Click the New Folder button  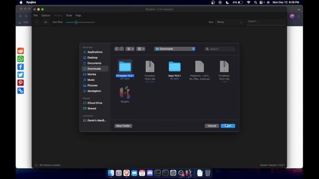(123, 126)
